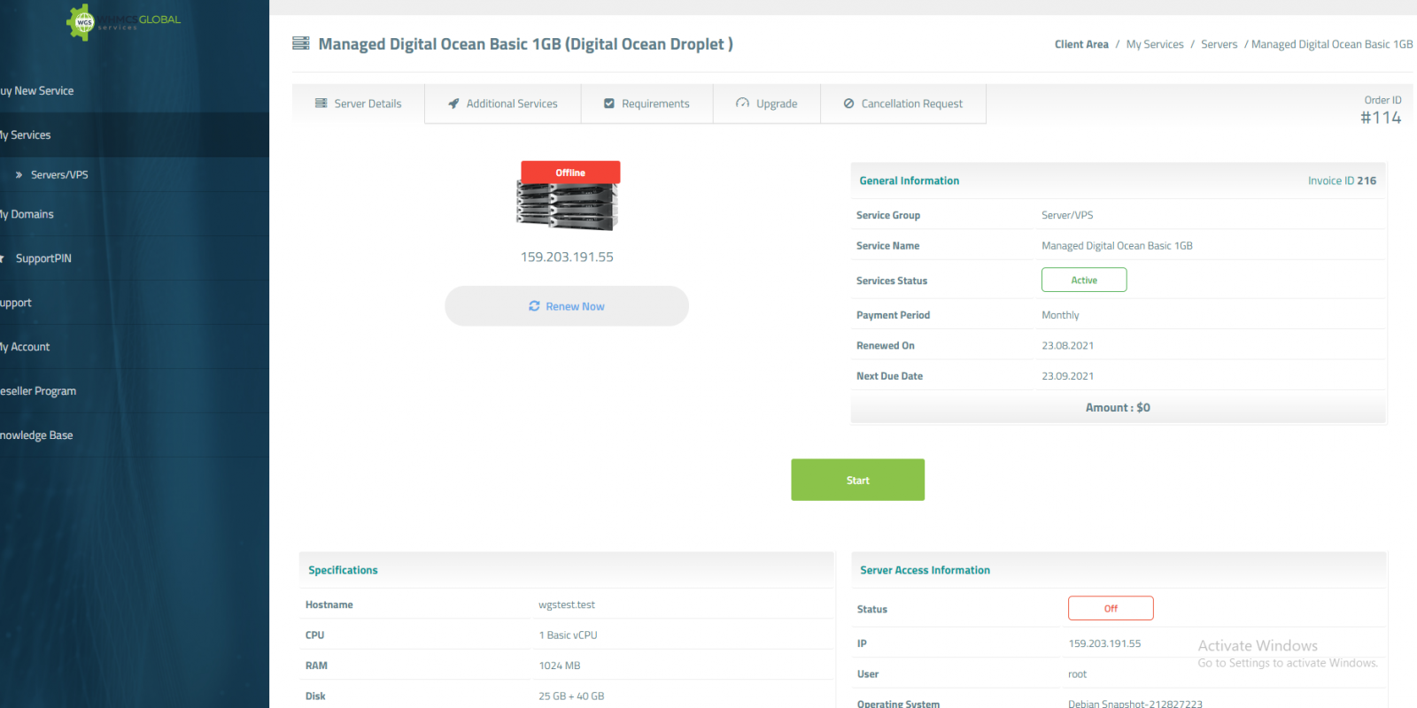Switch to the Additional Services tab
1417x708 pixels.
pos(502,104)
